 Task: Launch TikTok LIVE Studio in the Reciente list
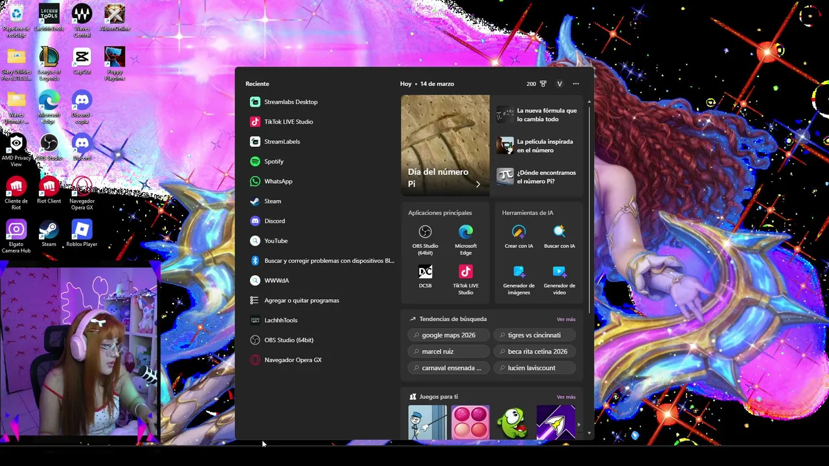pos(321,122)
